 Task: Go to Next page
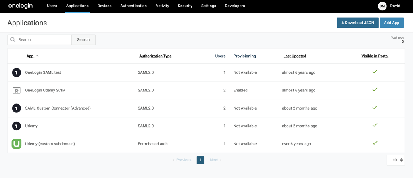point(216,160)
